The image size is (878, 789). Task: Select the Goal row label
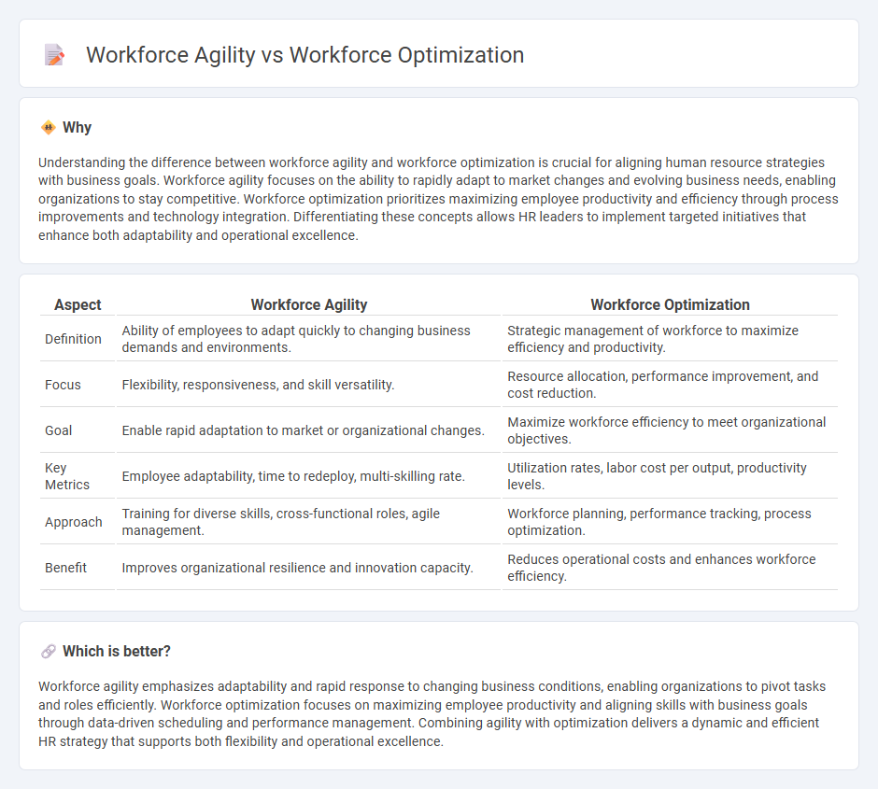point(58,430)
